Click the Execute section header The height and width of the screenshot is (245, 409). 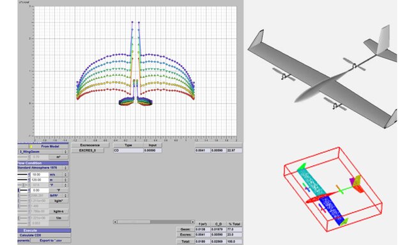click(x=44, y=230)
